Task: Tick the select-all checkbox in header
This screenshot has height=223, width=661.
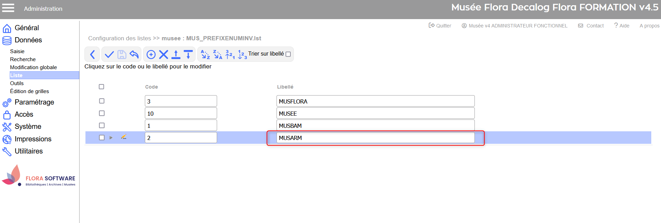Action: tap(101, 87)
